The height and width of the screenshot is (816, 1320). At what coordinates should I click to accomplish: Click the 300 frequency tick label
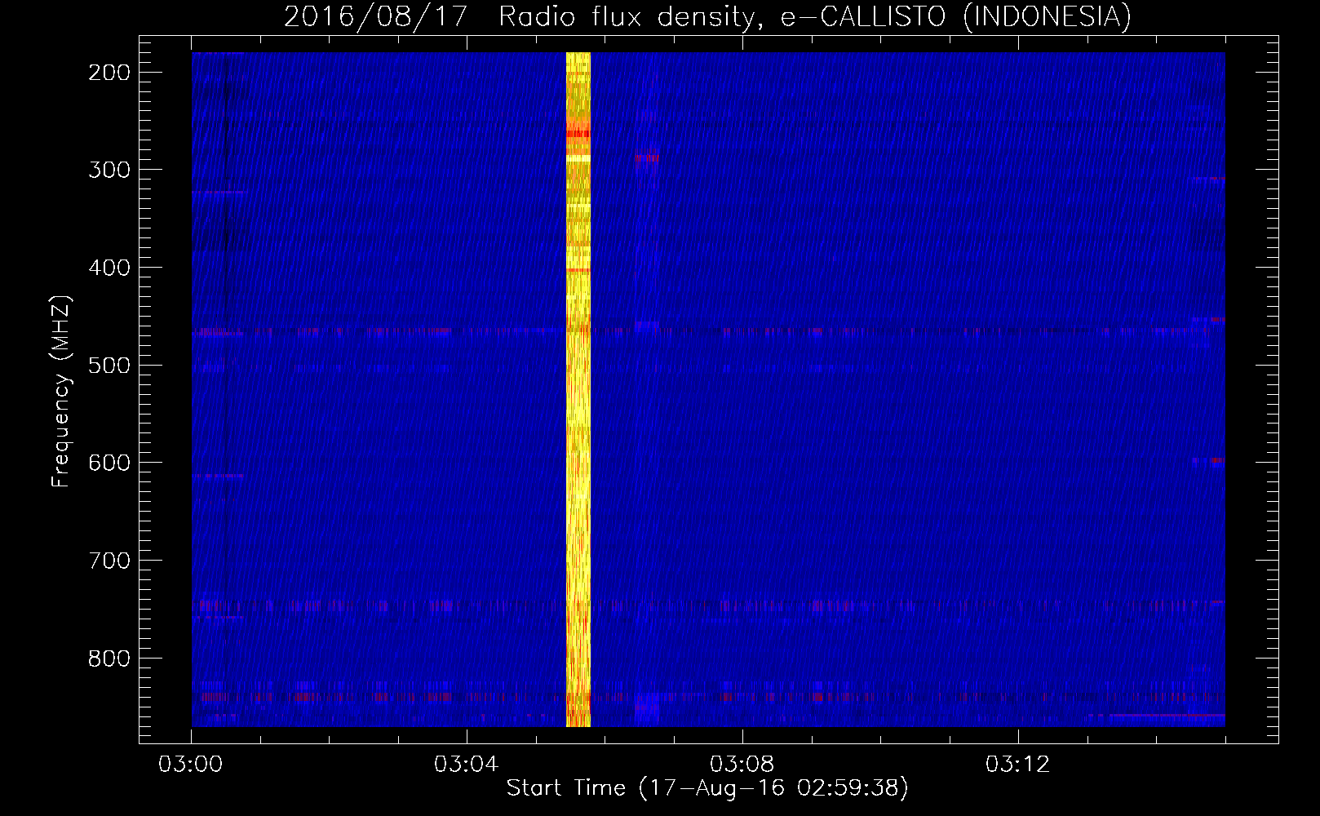pos(109,170)
